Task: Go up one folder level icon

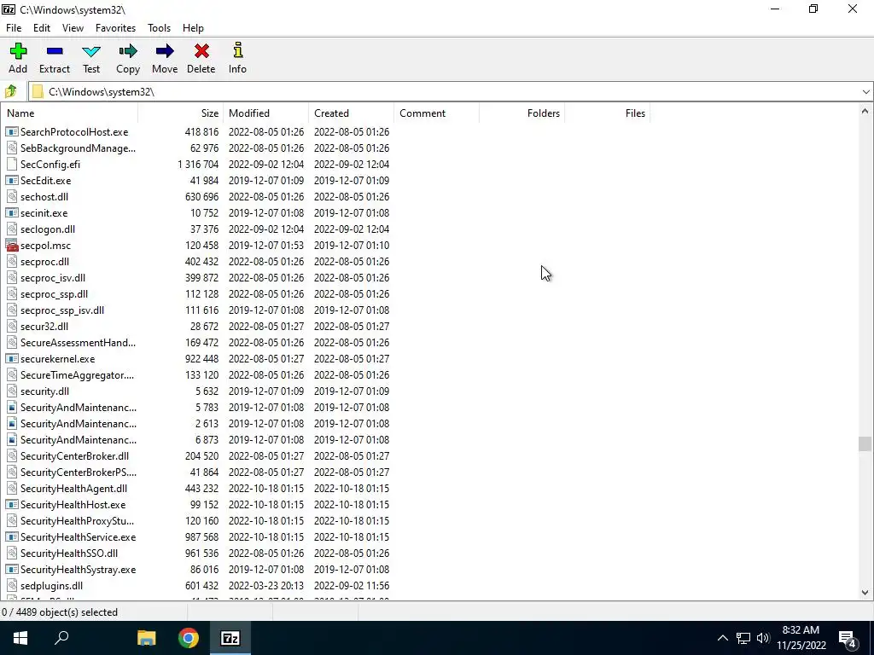Action: coord(10,91)
